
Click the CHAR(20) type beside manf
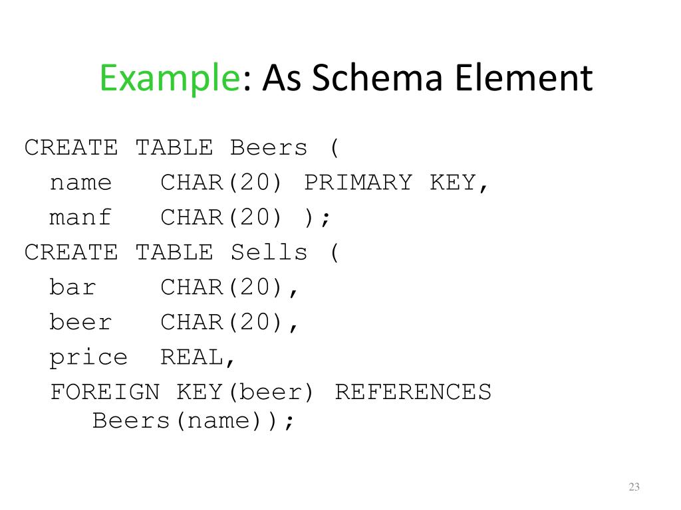[x=221, y=217]
